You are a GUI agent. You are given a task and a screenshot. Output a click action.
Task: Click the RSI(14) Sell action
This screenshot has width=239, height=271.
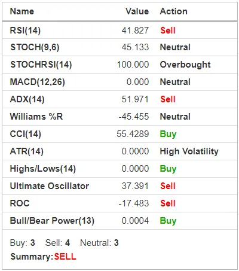click(168, 31)
